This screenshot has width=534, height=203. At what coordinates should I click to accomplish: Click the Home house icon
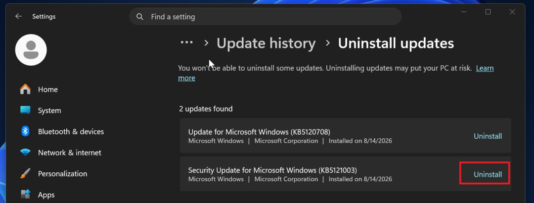[25, 89]
